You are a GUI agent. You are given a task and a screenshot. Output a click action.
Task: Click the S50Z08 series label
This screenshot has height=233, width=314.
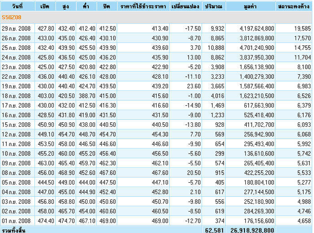[11, 17]
